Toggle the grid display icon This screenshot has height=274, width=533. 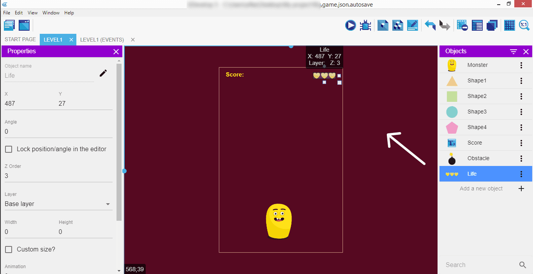pos(509,26)
